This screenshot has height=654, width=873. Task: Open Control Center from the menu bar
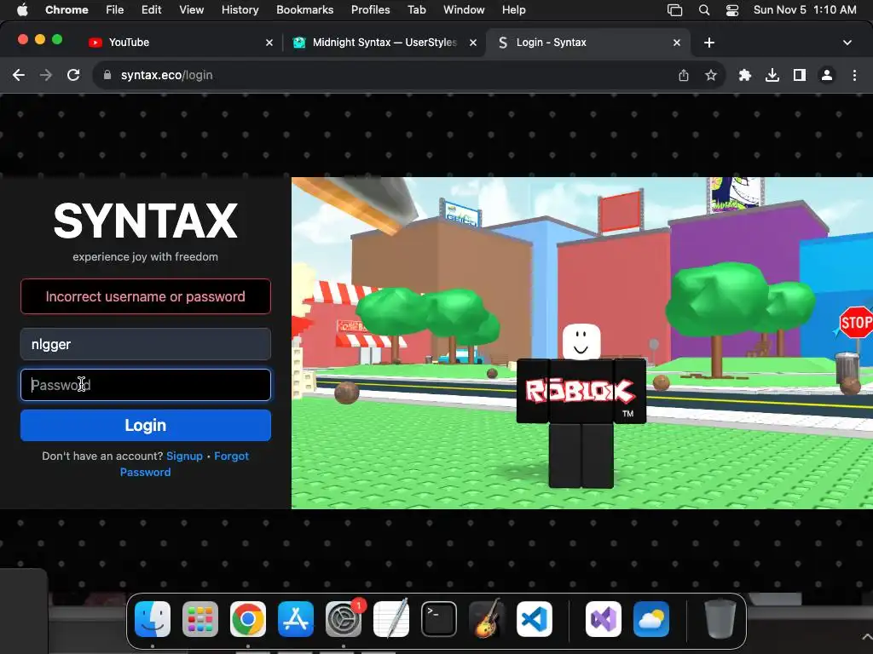pos(732,10)
